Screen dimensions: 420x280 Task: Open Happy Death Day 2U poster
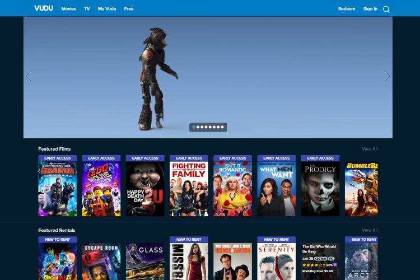[145, 186]
